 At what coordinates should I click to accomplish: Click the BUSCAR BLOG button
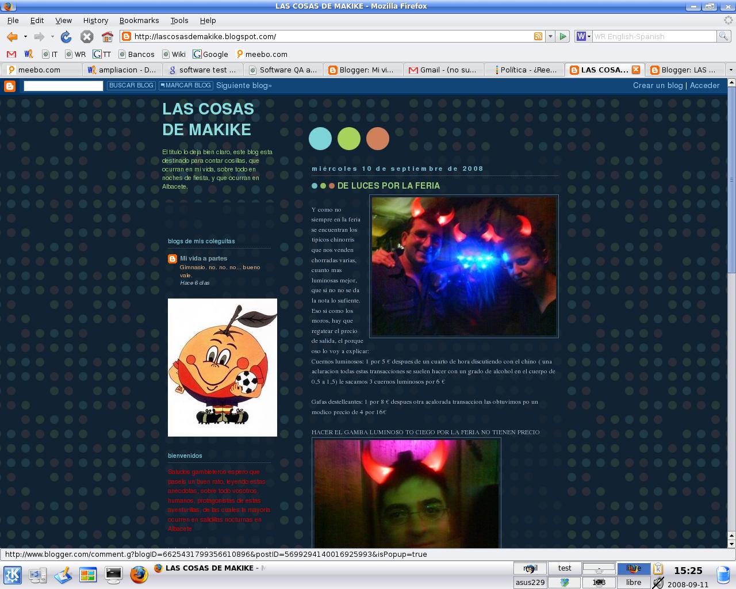[131, 85]
